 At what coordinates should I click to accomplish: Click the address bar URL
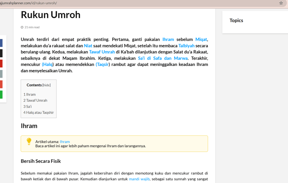coord(28,3)
